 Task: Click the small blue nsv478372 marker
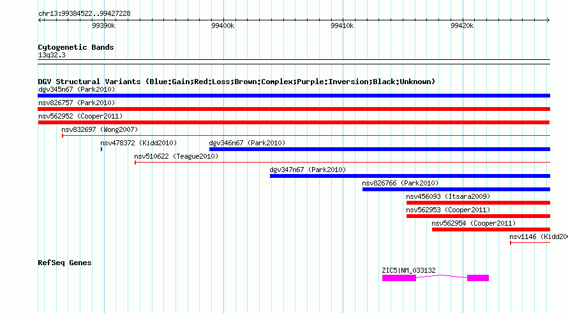101,149
